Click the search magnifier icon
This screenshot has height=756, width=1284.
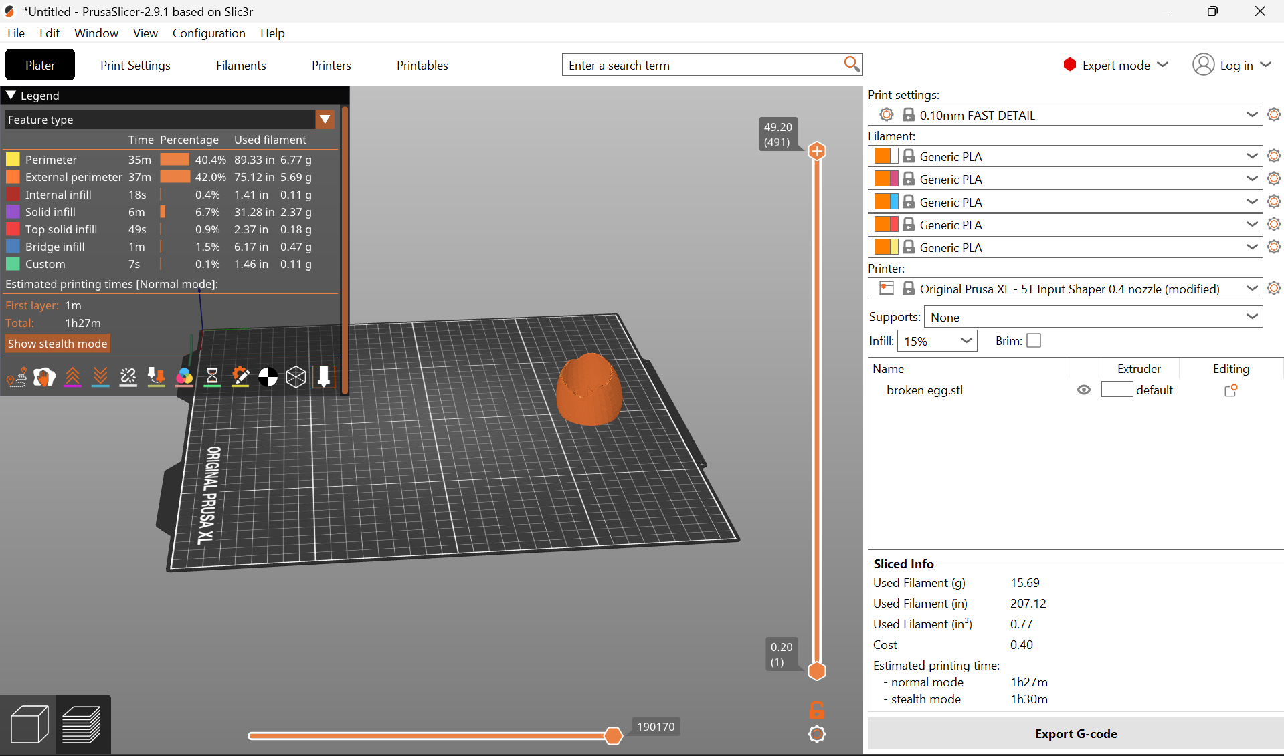pos(851,64)
